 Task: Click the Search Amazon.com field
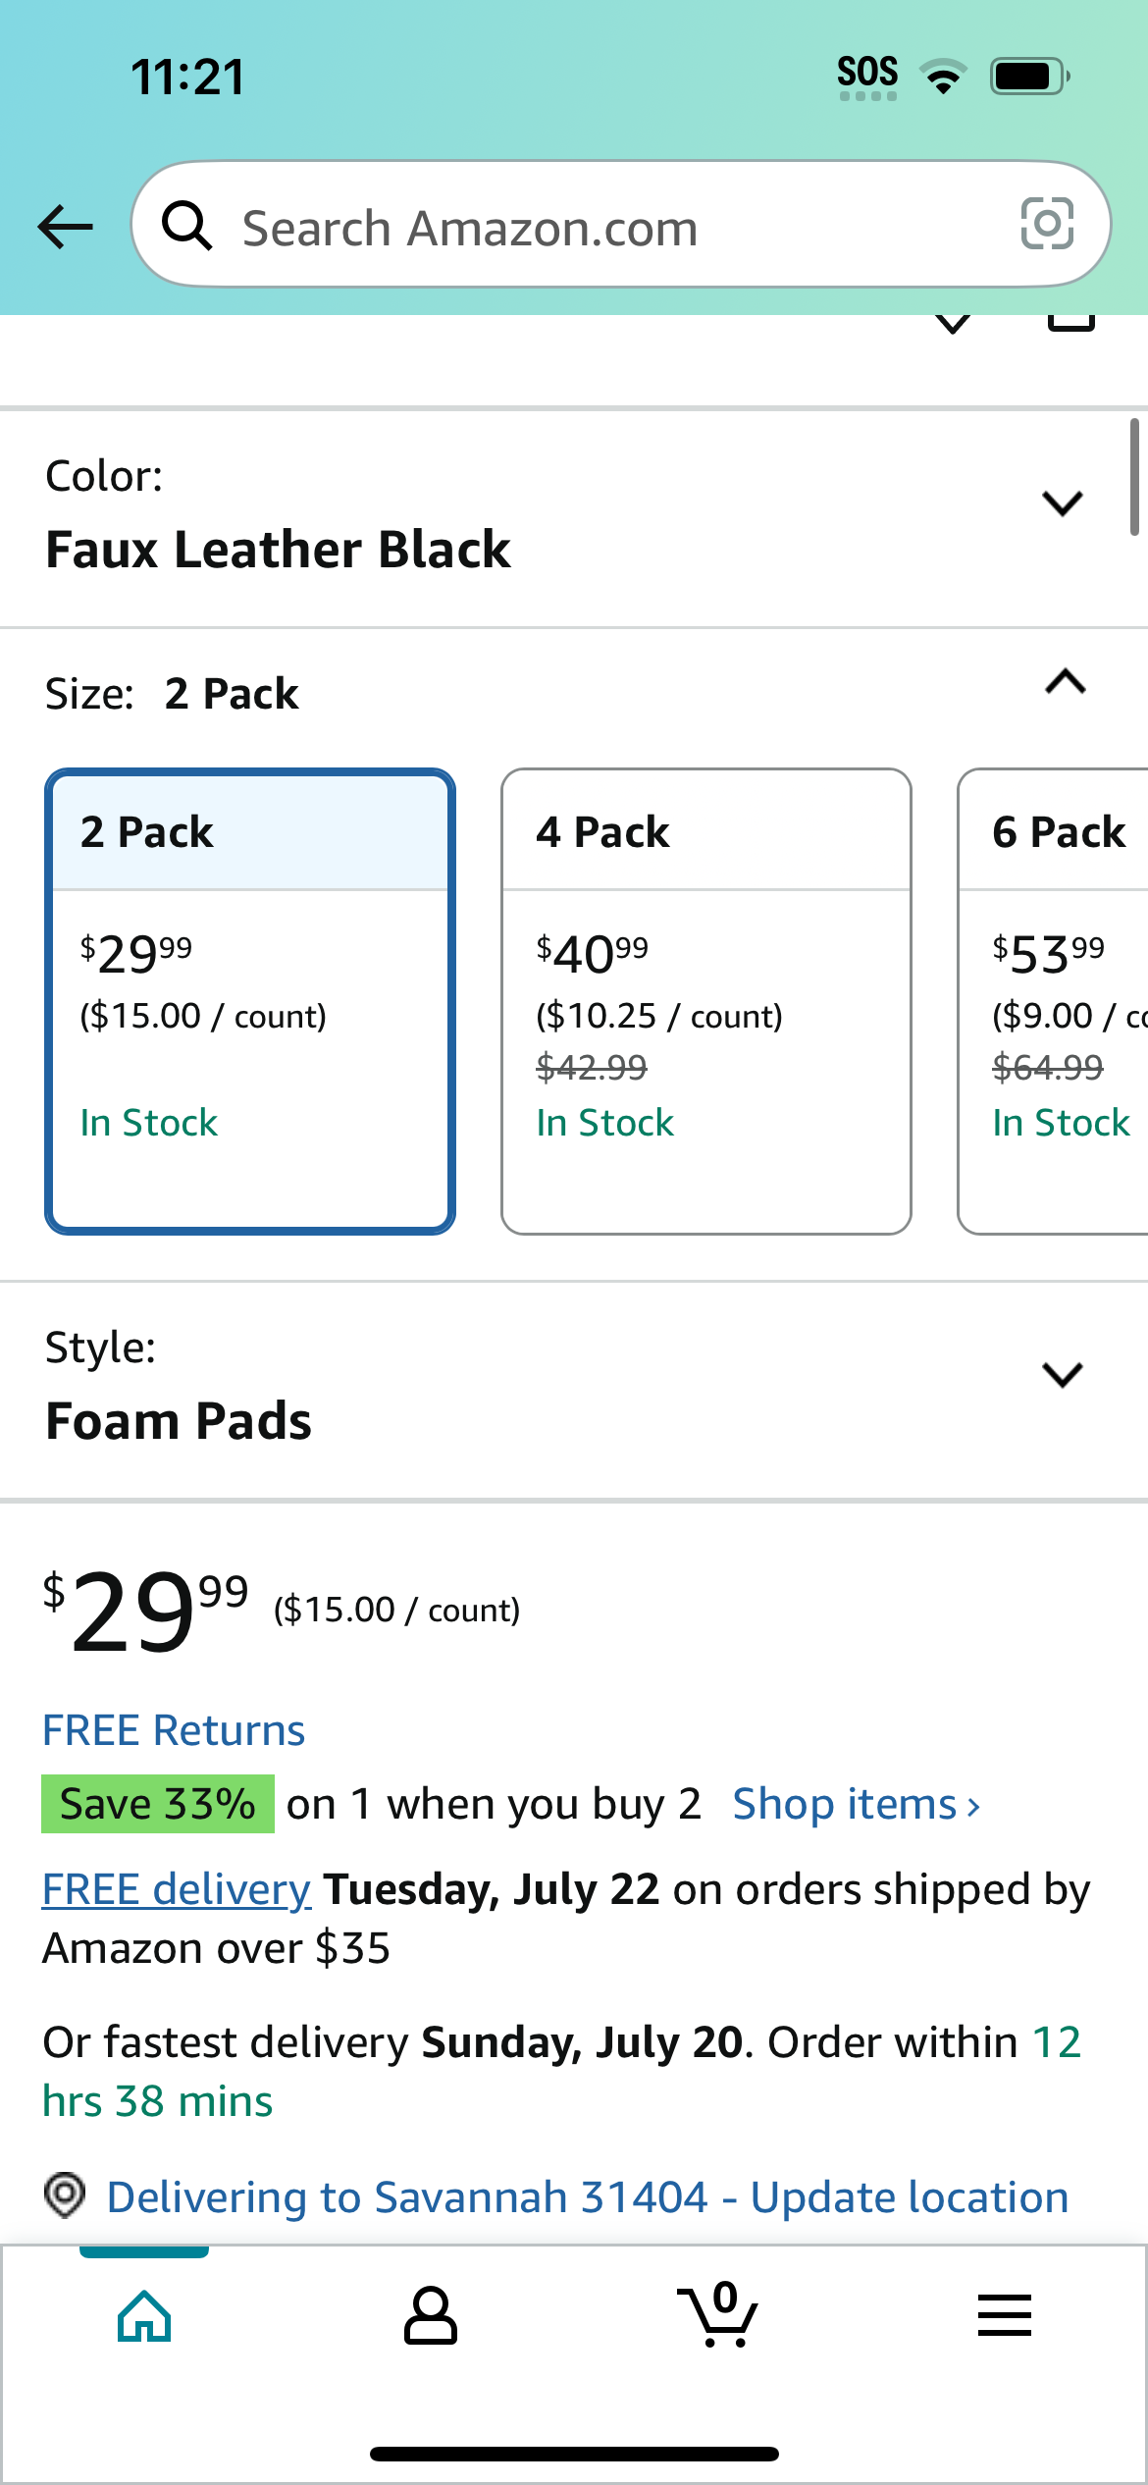[621, 225]
